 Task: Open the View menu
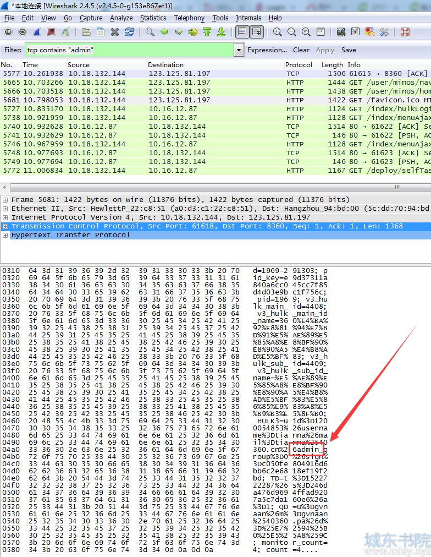48,18
